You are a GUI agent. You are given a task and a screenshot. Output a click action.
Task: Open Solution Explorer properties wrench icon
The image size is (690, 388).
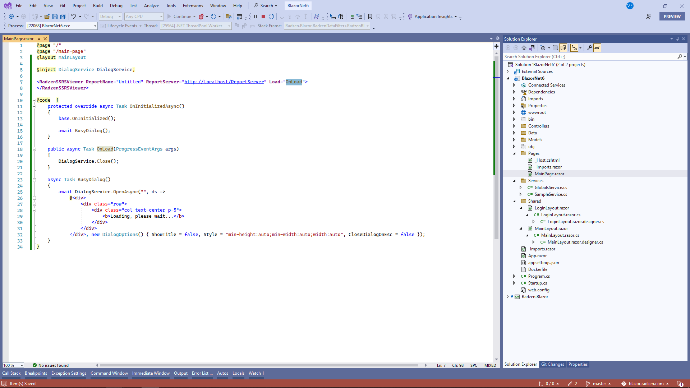point(589,48)
